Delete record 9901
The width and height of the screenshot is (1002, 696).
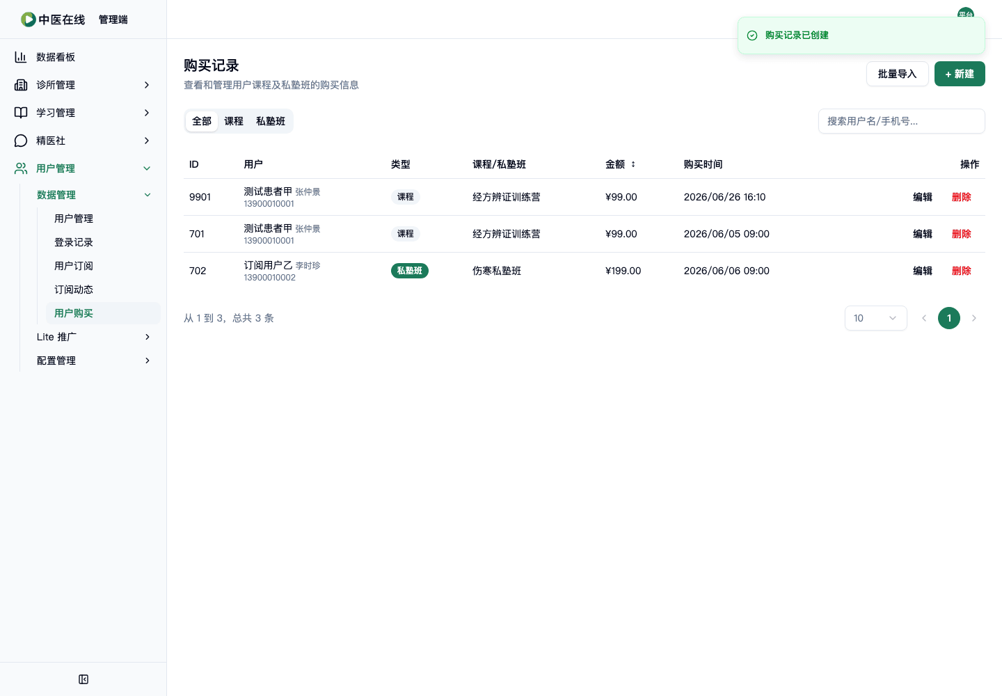coord(962,197)
